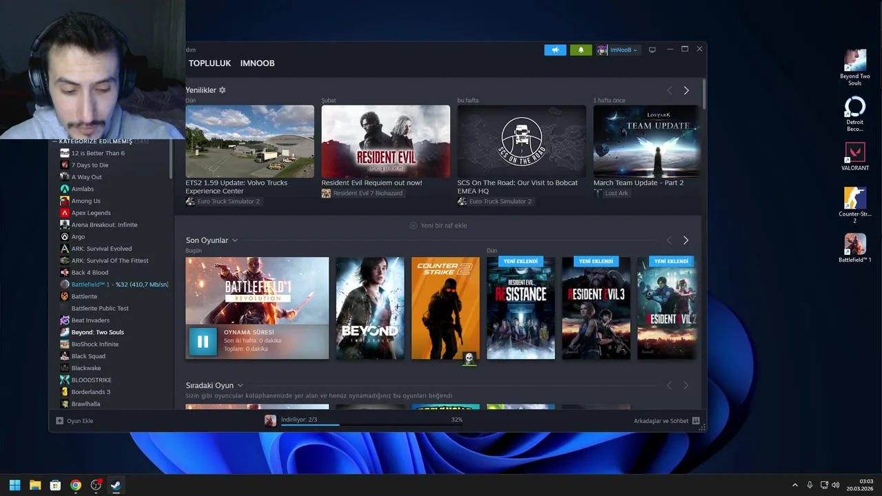
Task: Click the Battlerite game icon
Action: point(65,296)
